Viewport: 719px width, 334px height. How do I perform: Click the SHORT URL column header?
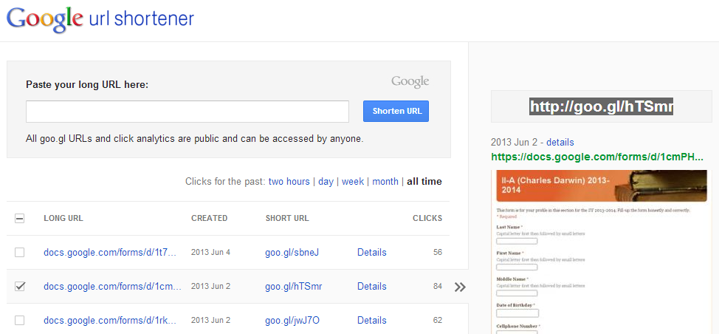click(x=287, y=219)
